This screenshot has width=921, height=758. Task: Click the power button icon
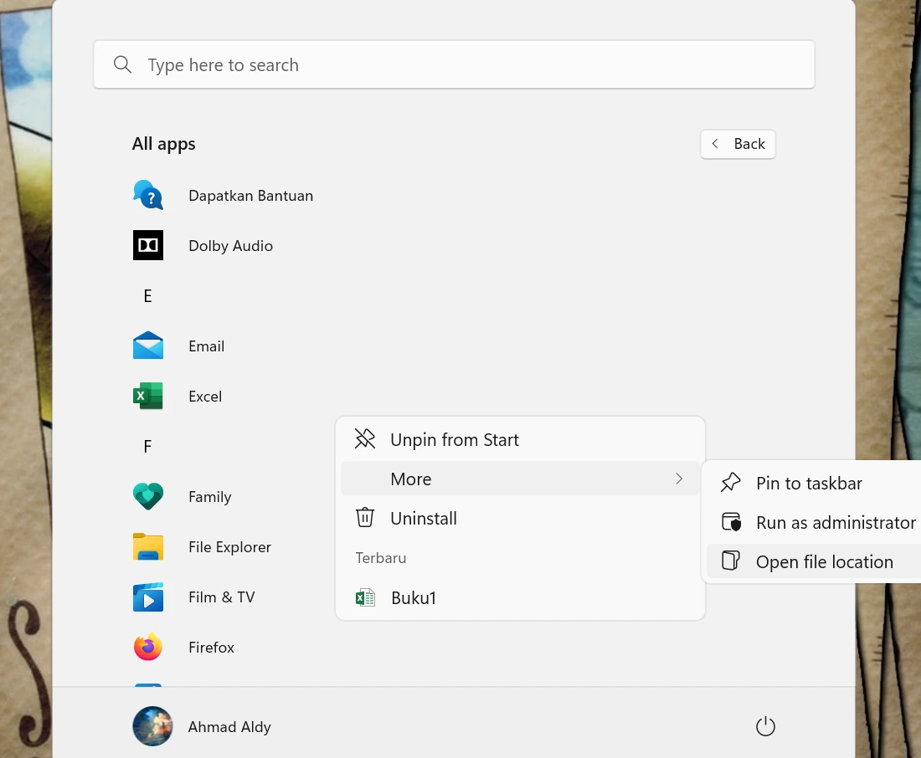(765, 727)
